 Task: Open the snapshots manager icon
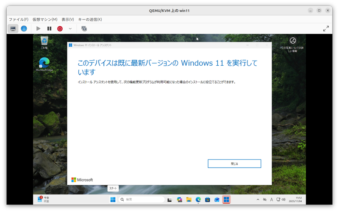[84, 28]
